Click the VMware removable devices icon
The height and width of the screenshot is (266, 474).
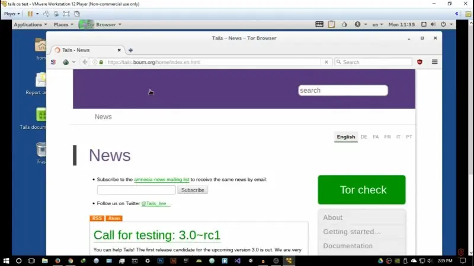[56, 14]
